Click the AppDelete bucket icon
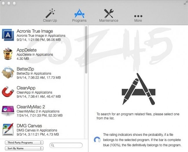Viewport: 188px width, 152px height. (8, 53)
